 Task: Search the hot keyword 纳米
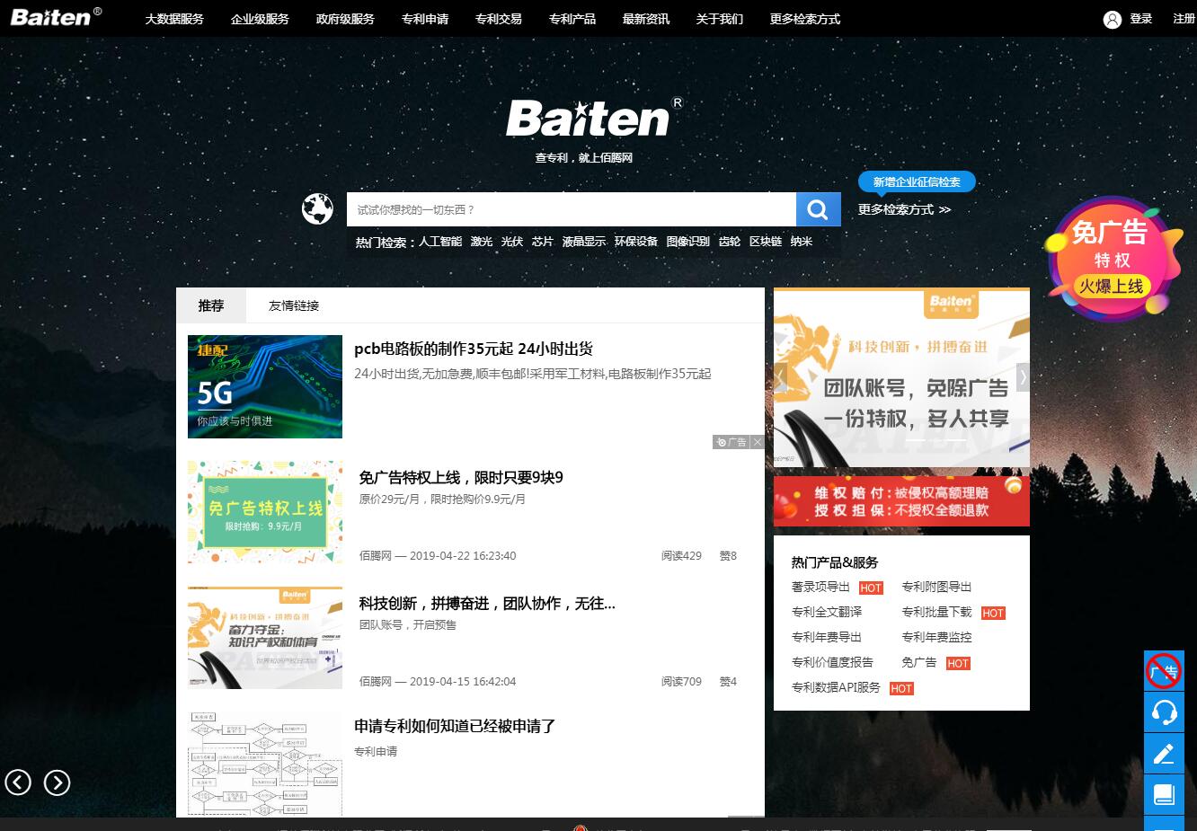point(802,242)
